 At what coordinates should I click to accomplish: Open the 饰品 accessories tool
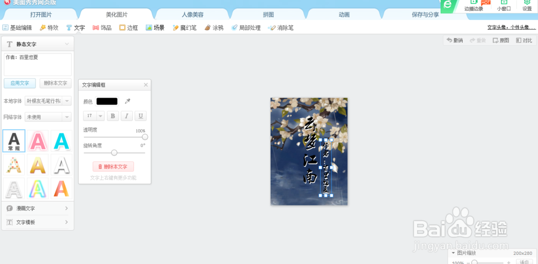click(x=102, y=28)
